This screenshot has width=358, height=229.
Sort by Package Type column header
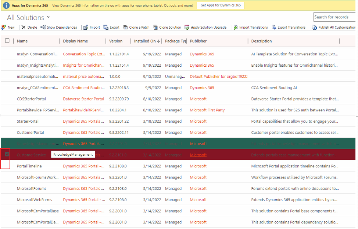tap(176, 41)
